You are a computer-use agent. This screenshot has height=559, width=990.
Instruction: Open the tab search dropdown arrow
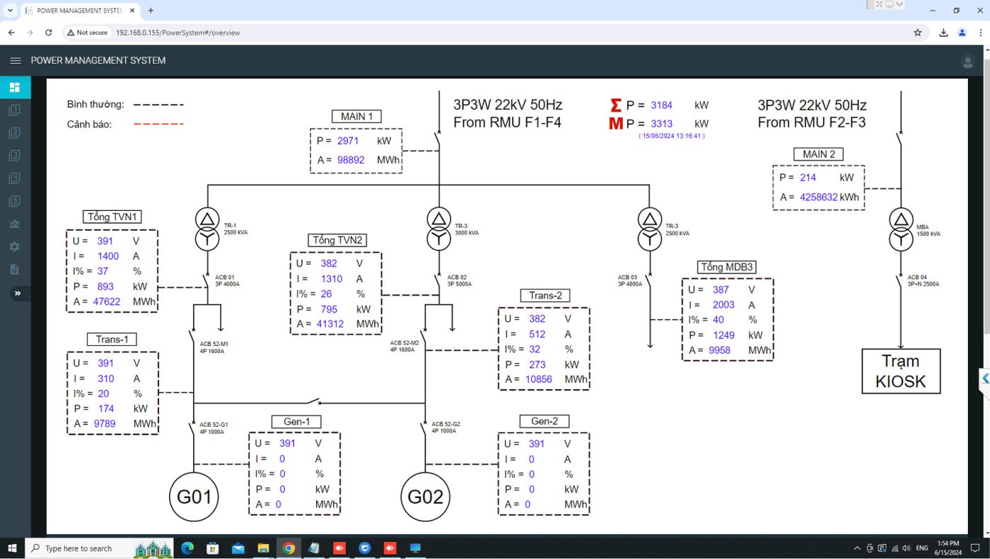(x=10, y=11)
